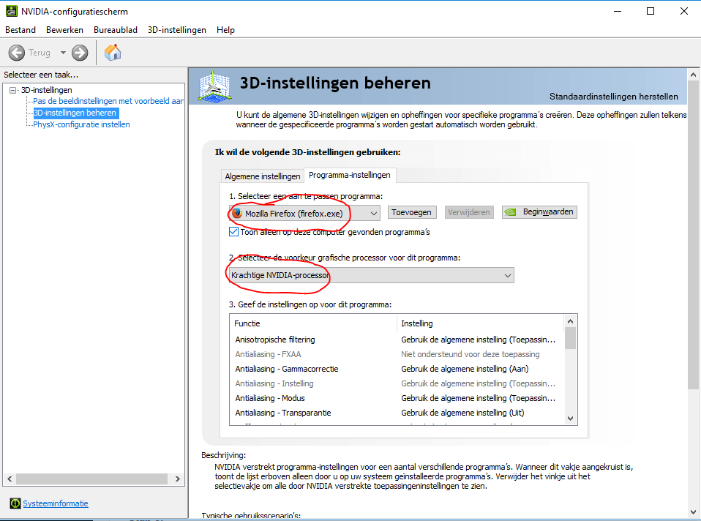The width and height of the screenshot is (701, 521).
Task: Click the Forward arrow icon in toolbar
Action: pos(80,53)
